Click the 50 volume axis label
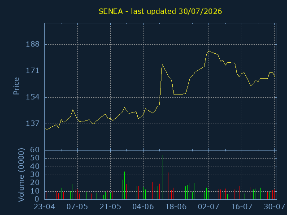 (x=35, y=158)
